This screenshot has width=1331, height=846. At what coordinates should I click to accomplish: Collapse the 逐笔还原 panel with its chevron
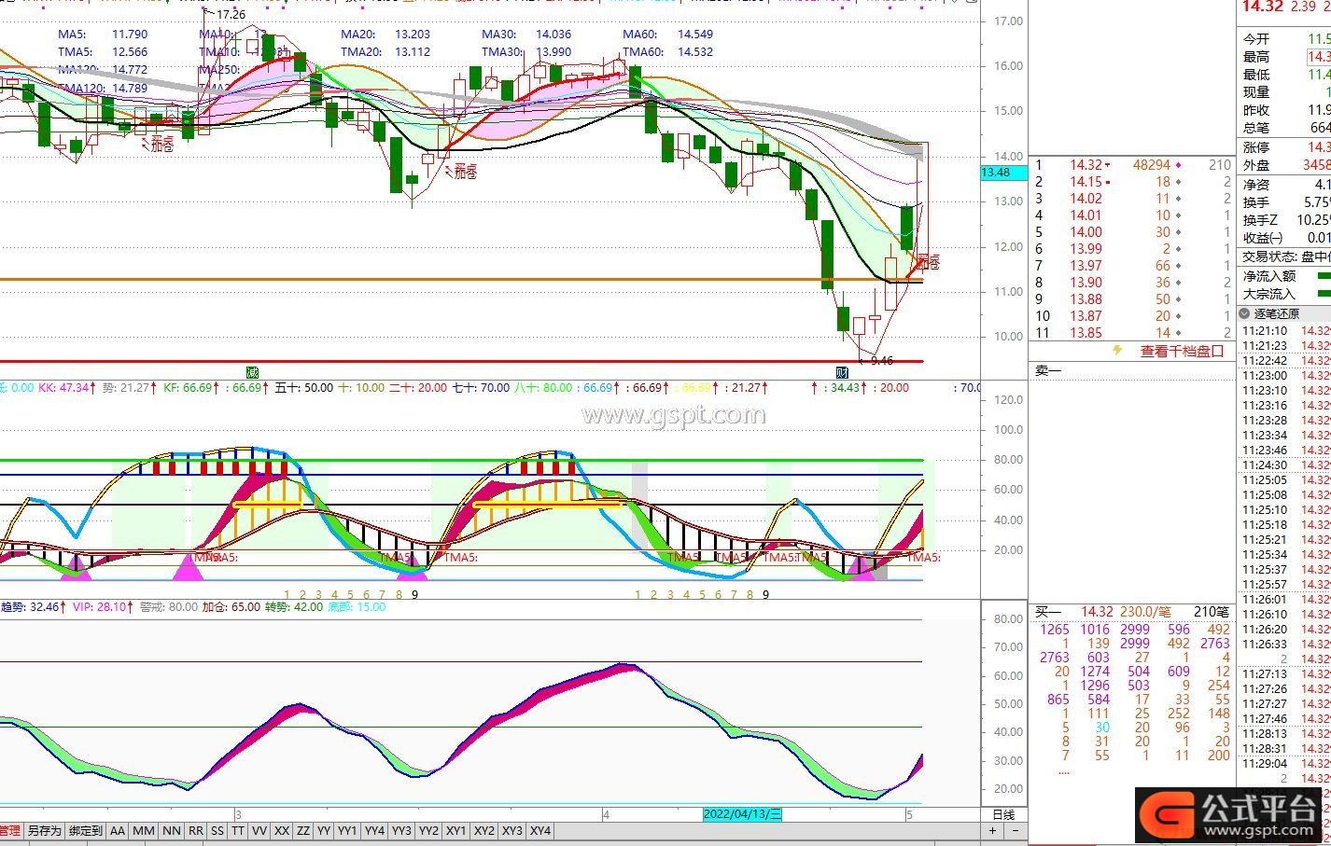tap(1244, 313)
